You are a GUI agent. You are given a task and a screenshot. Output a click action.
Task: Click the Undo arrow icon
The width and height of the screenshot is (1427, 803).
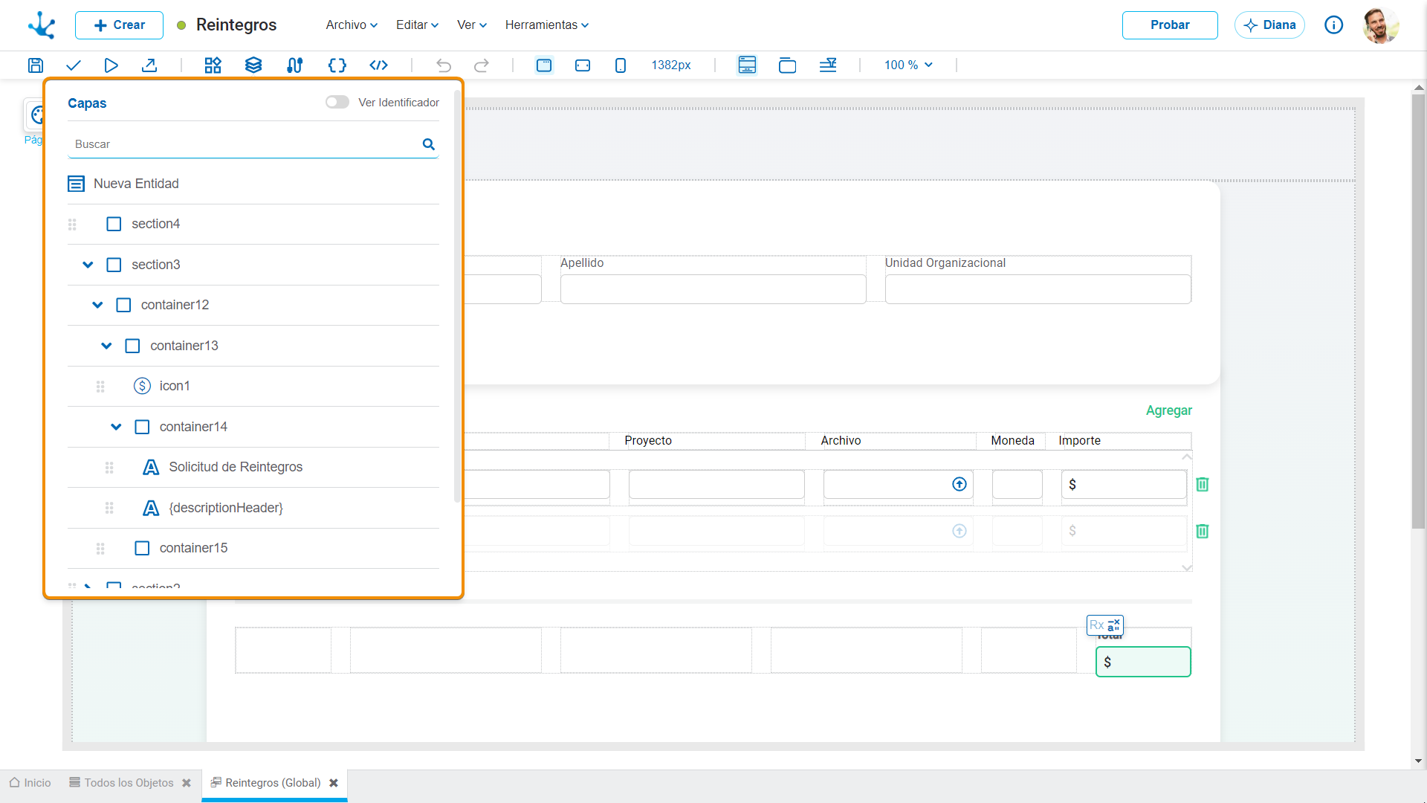click(444, 65)
